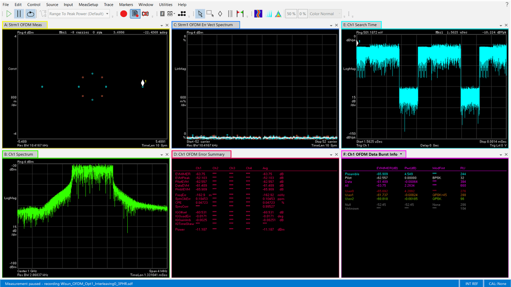Open the MeasSetup menu
This screenshot has width=511, height=287.
(88, 4)
